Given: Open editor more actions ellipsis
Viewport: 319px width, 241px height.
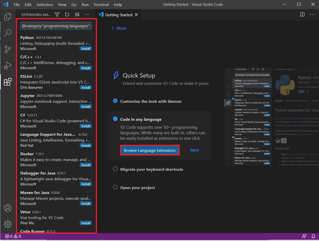Looking at the screenshot, I should pos(312,14).
